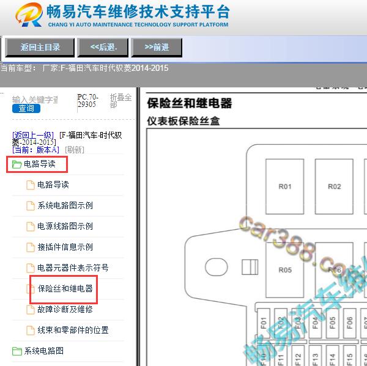The height and width of the screenshot is (366, 367).
Task: Open 接插件信息示例 tree item
Action: (65, 247)
